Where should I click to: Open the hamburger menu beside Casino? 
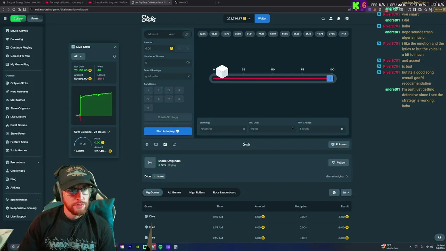point(5,18)
